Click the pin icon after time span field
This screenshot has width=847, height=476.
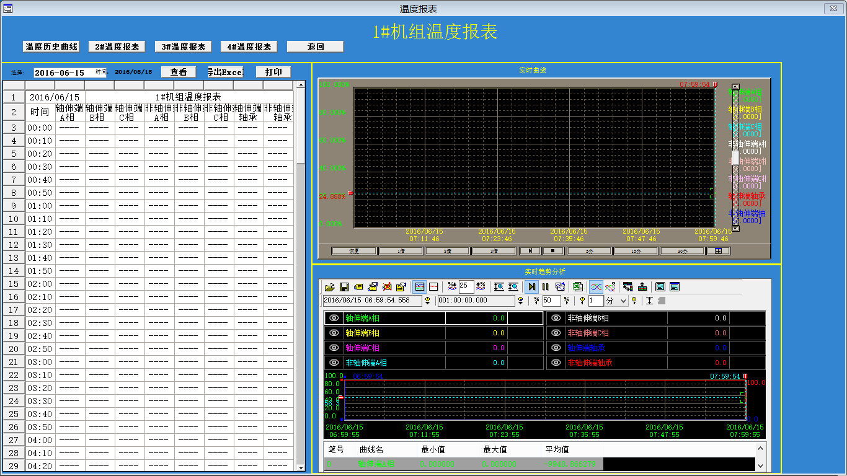point(520,301)
